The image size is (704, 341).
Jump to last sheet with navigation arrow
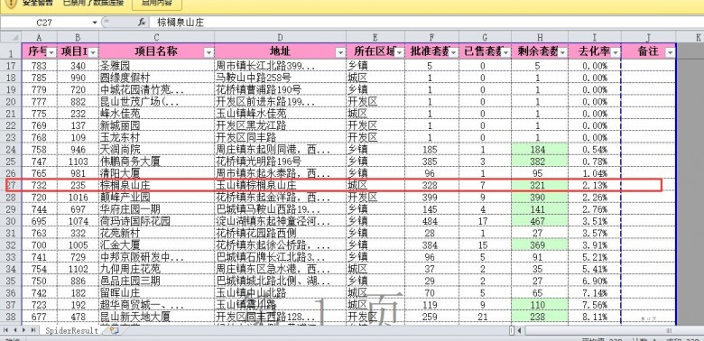tap(32, 330)
